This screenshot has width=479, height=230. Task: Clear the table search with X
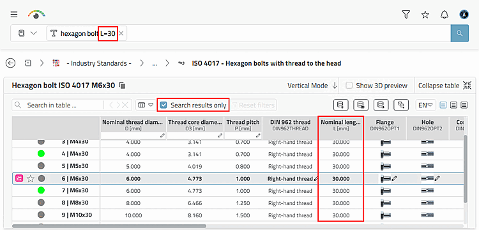(x=125, y=105)
